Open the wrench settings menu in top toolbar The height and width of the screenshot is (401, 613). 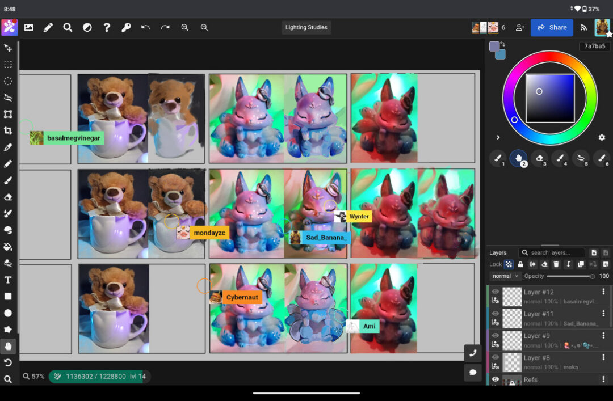tap(126, 27)
